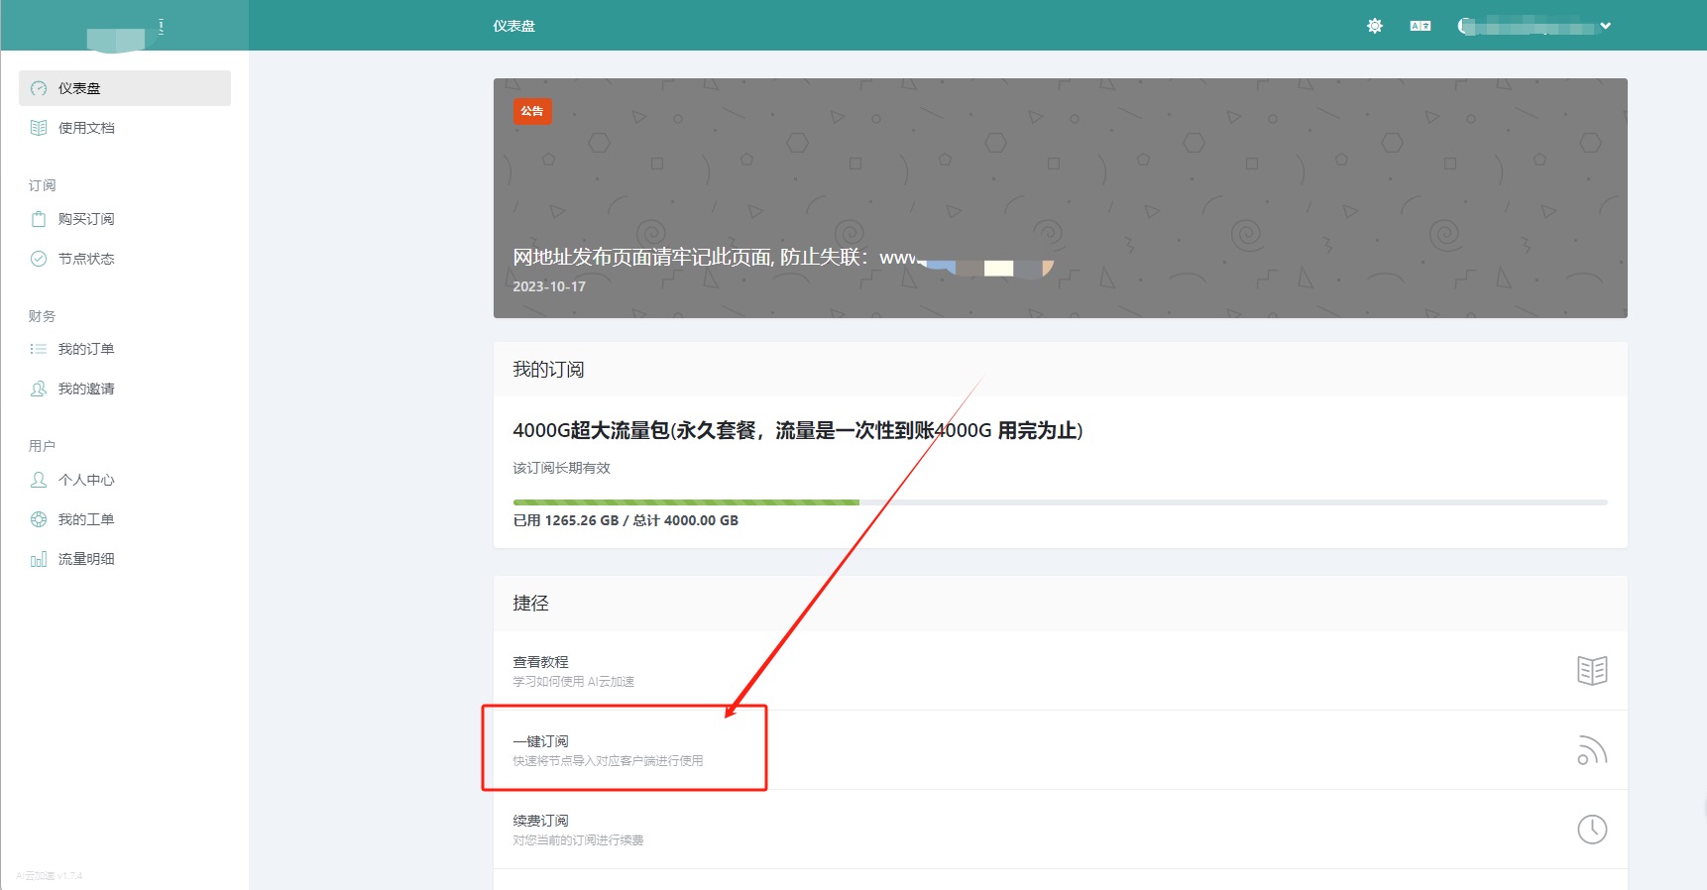This screenshot has width=1707, height=890.
Task: Open 仪表盘 in the sidebar
Action: pyautogui.click(x=79, y=88)
